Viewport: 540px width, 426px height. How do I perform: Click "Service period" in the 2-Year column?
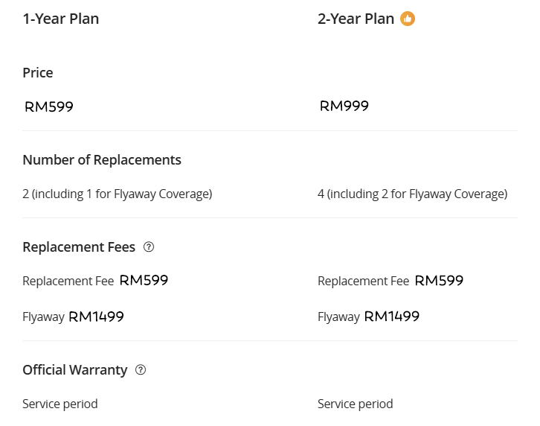coord(355,404)
